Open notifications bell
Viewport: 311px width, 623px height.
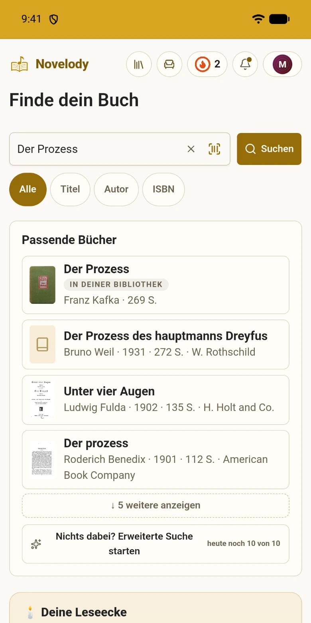(x=245, y=64)
